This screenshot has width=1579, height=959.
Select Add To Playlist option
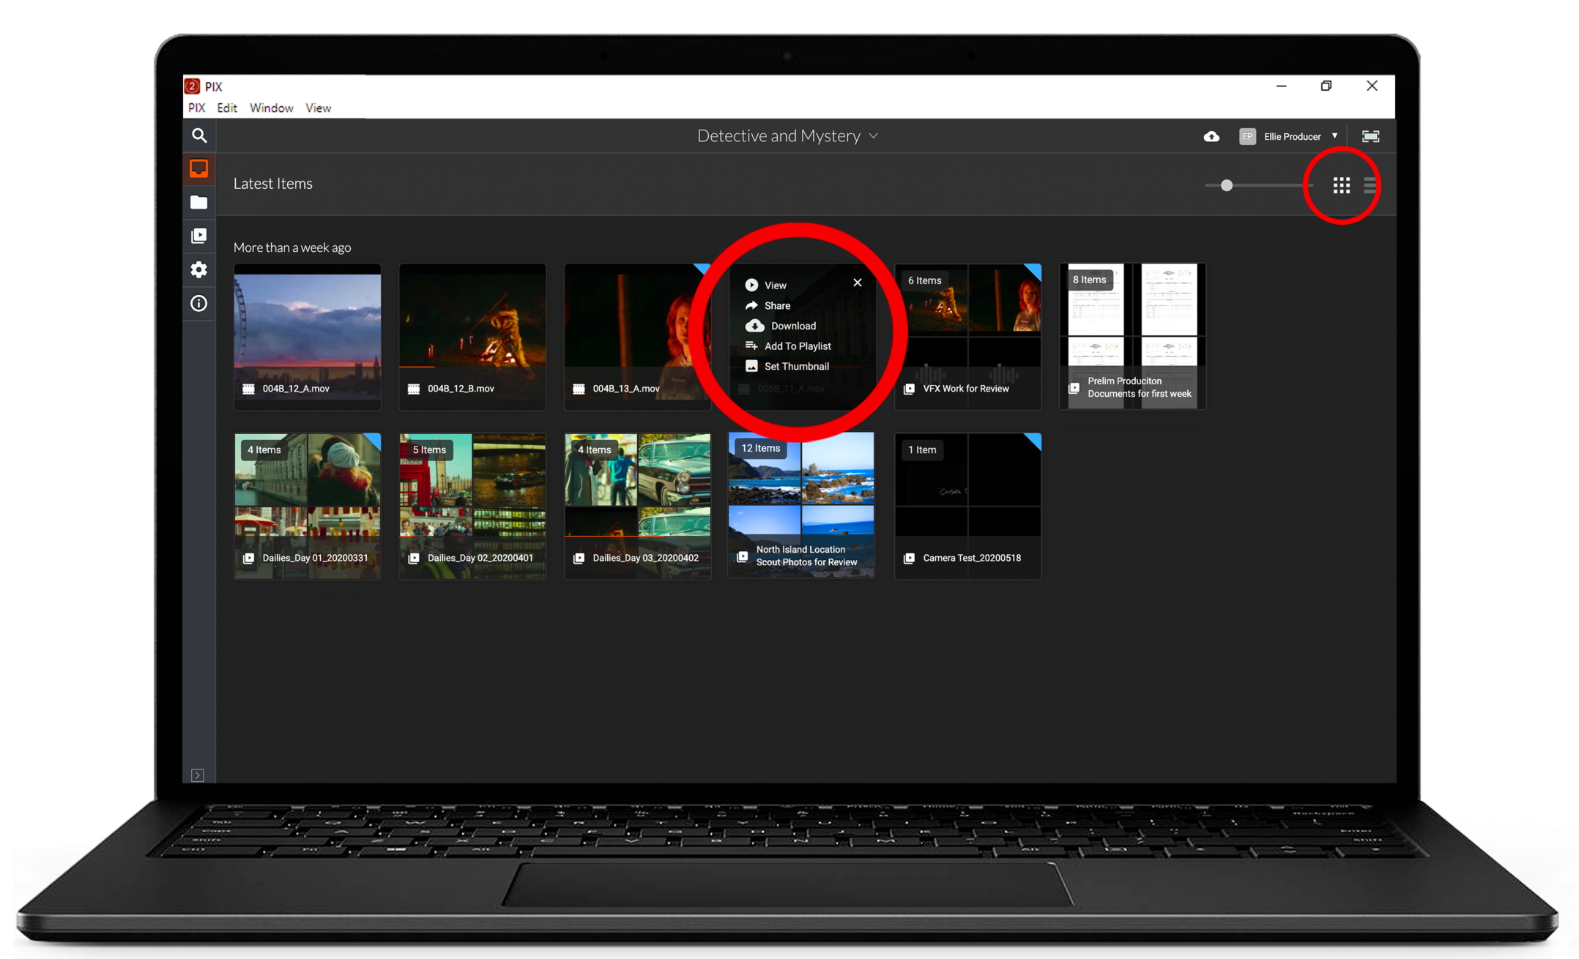[x=797, y=346]
